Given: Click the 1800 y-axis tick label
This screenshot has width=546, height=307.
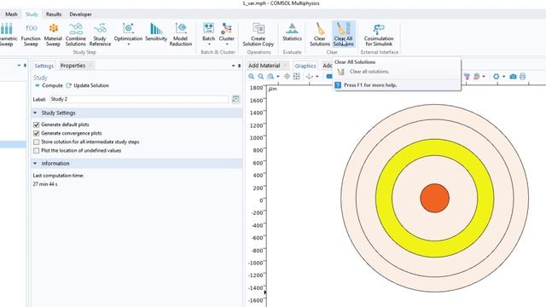Looking at the screenshot, I should (x=256, y=88).
